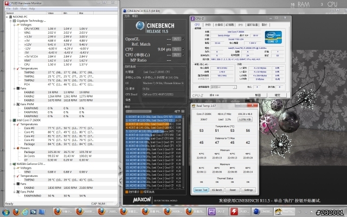The height and width of the screenshot is (217, 347).
Task: Switch to the CPU-Z taskbar button
Action: (x=216, y=212)
